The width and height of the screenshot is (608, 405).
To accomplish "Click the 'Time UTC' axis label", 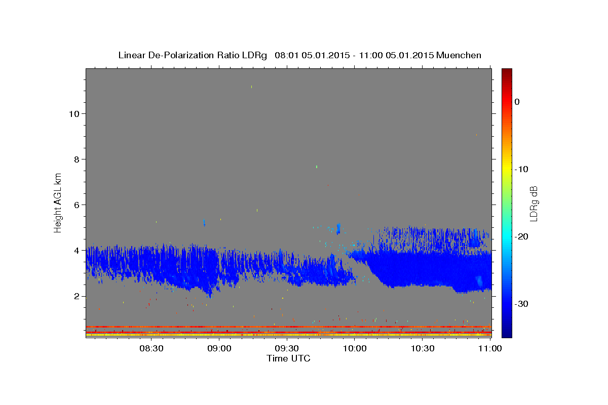I will click(x=288, y=358).
